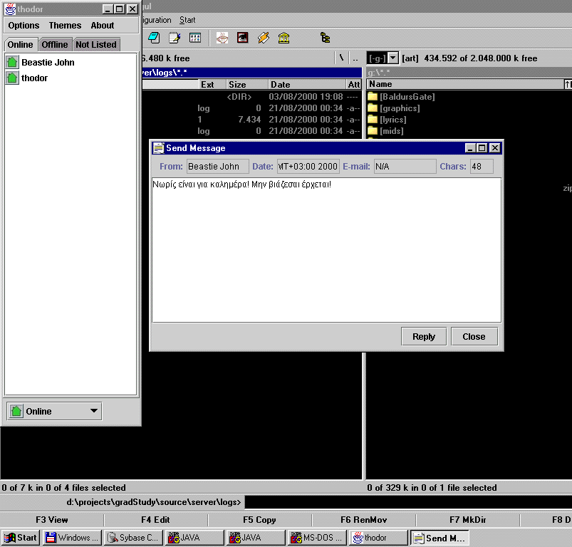Click the Send Message window title icon
572x547 pixels.
coord(159,148)
